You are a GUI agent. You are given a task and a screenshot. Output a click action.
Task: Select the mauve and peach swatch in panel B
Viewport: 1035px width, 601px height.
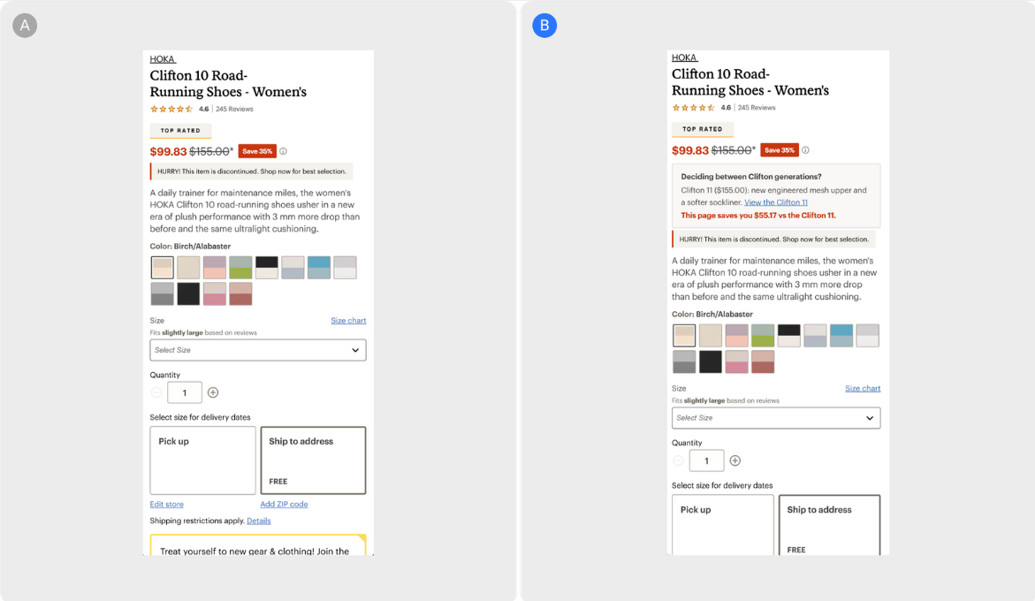736,335
